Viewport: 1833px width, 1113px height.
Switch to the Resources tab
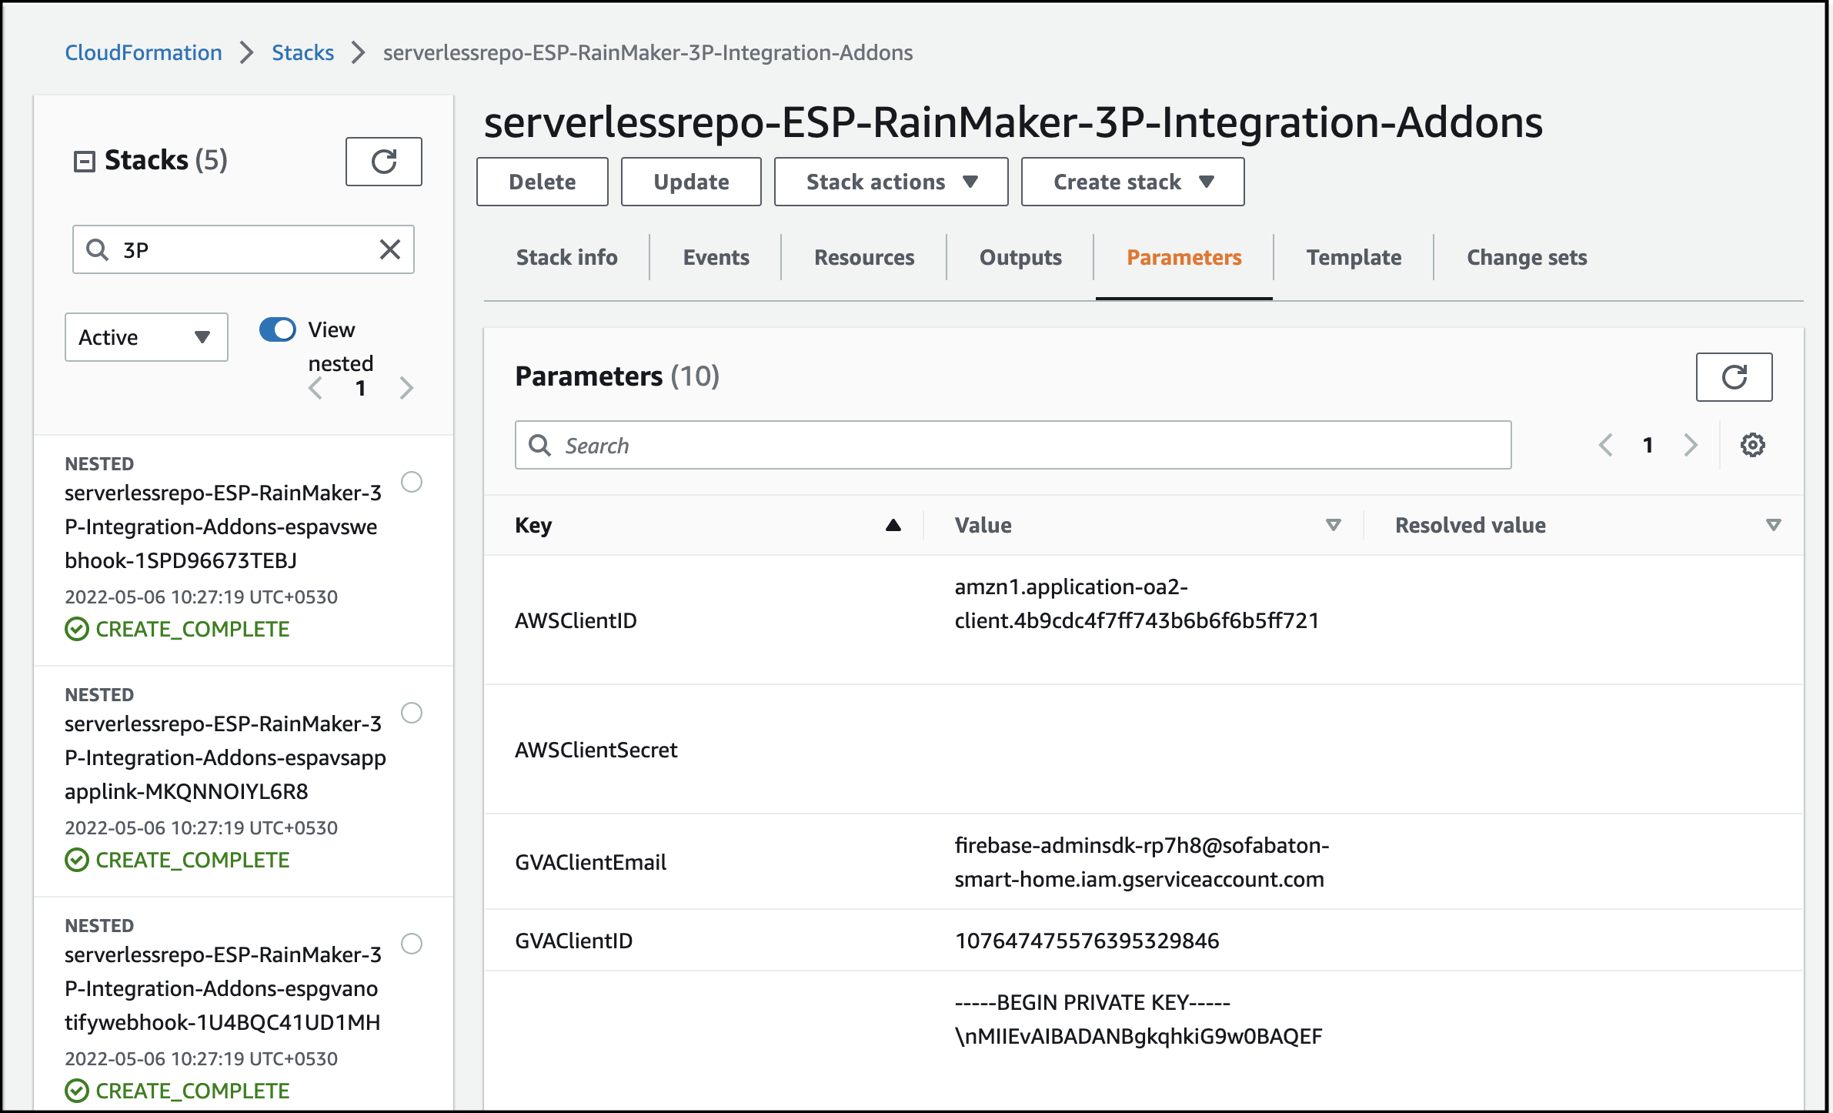[864, 257]
